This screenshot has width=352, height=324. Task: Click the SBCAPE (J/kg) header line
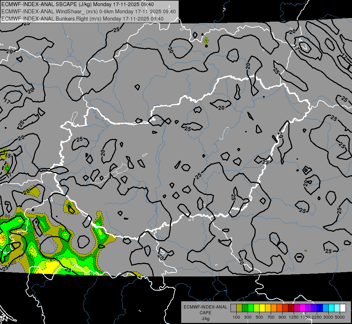(78, 4)
